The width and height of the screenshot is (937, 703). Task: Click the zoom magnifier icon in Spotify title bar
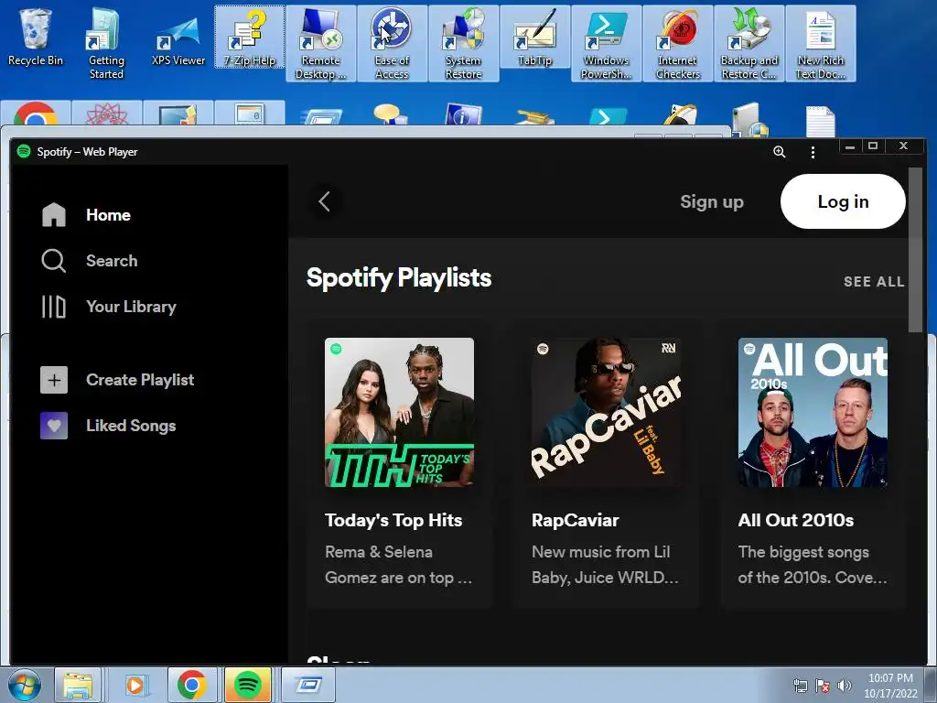(x=780, y=152)
